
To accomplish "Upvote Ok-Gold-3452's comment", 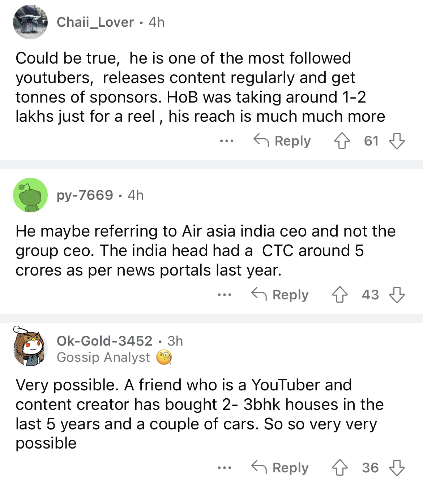I will click(x=339, y=468).
